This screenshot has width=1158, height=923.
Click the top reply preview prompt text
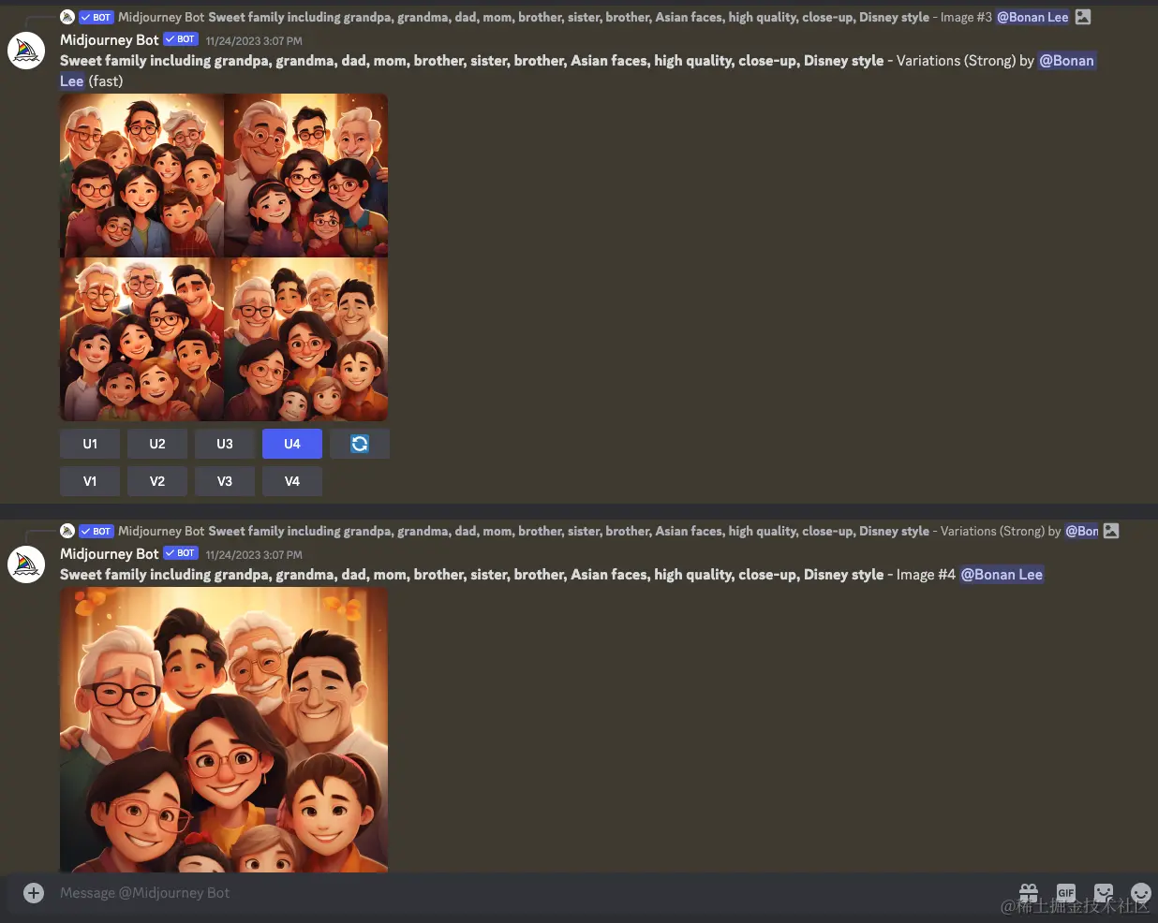569,17
